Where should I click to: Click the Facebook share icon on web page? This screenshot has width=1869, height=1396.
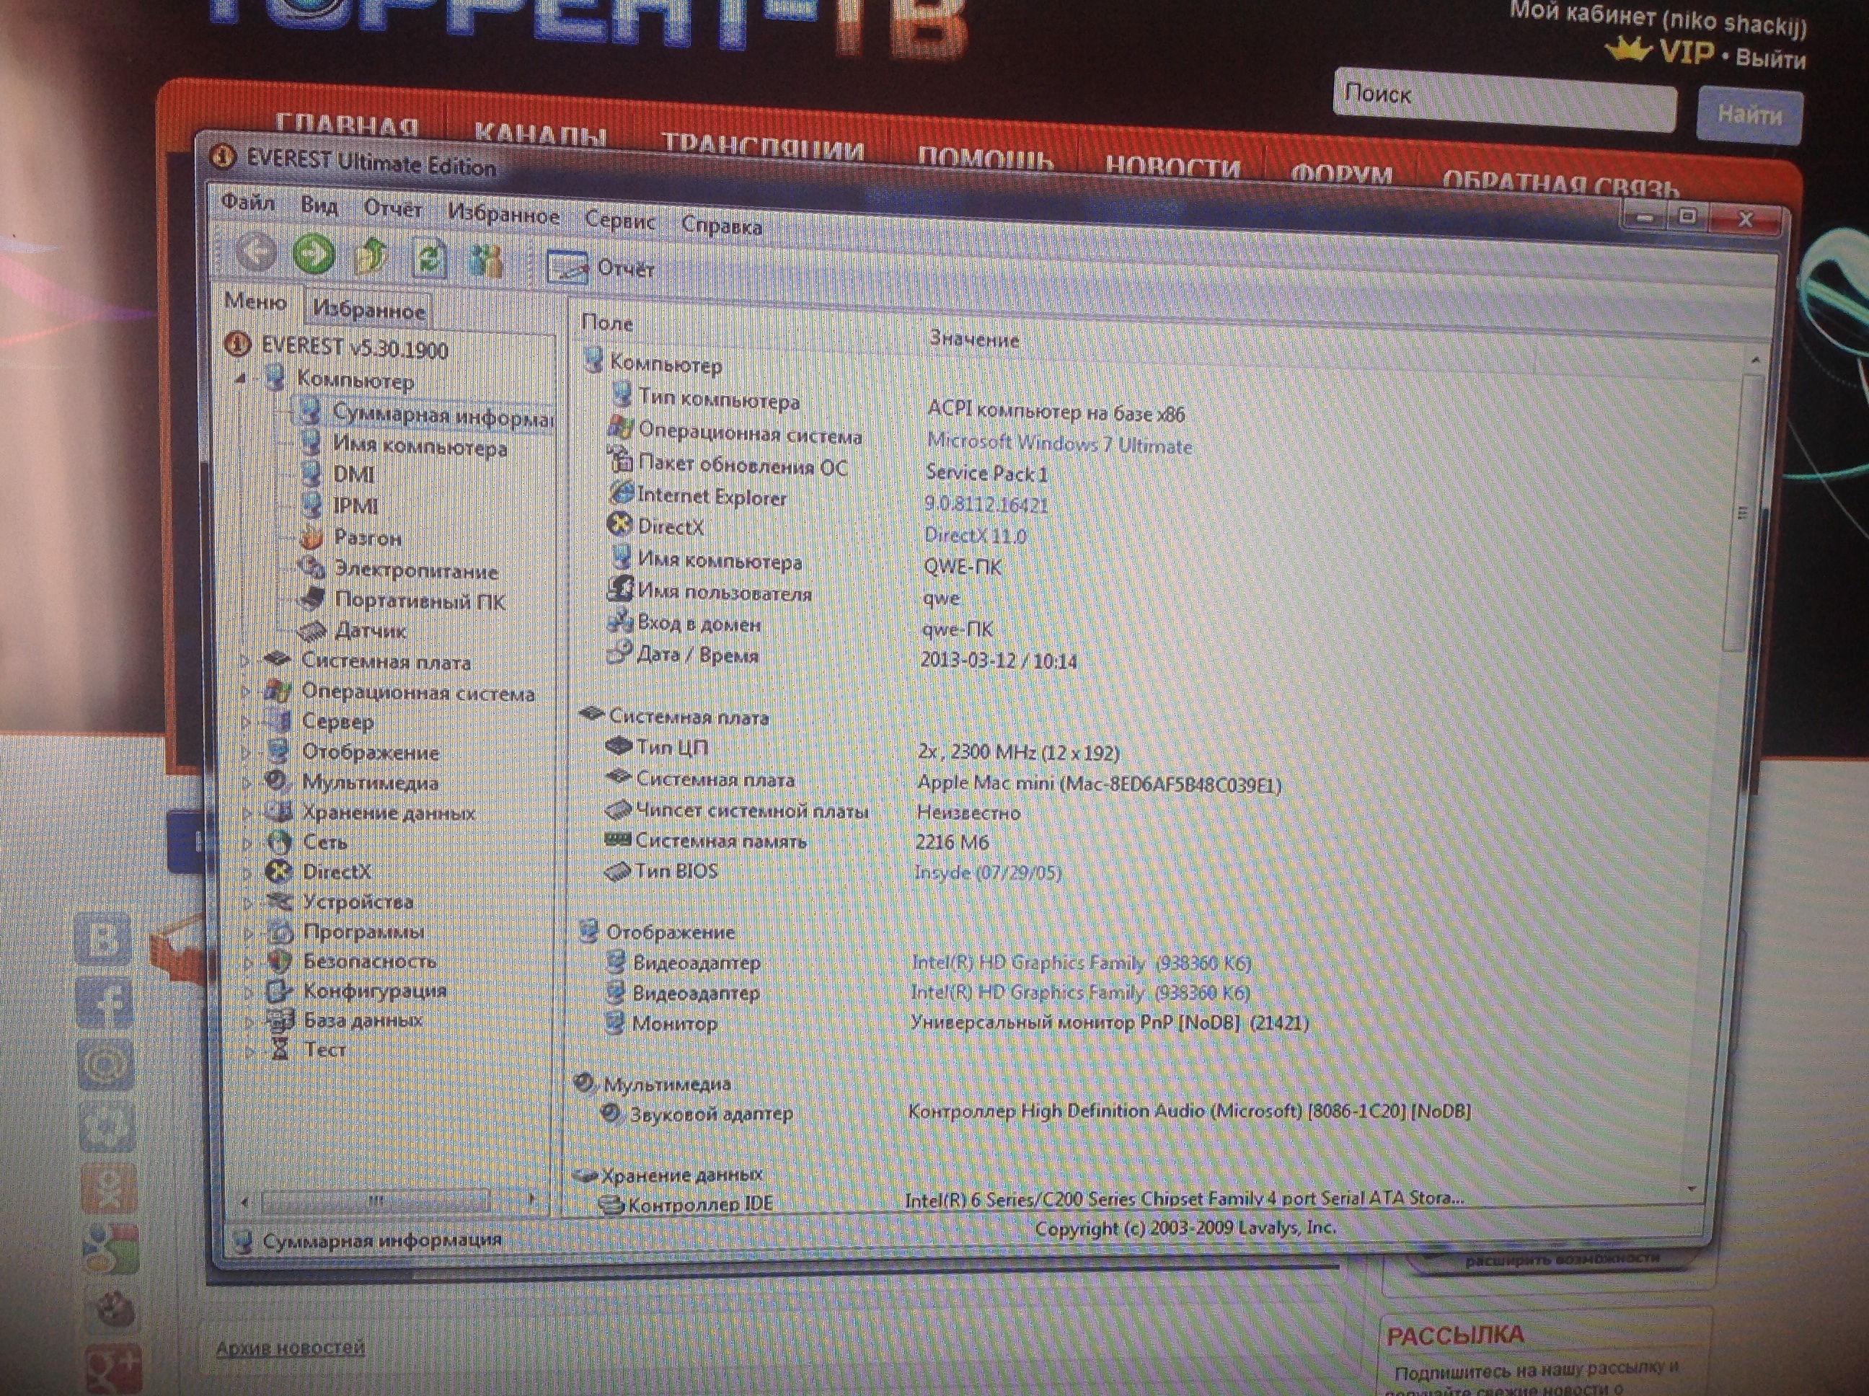(x=104, y=1002)
